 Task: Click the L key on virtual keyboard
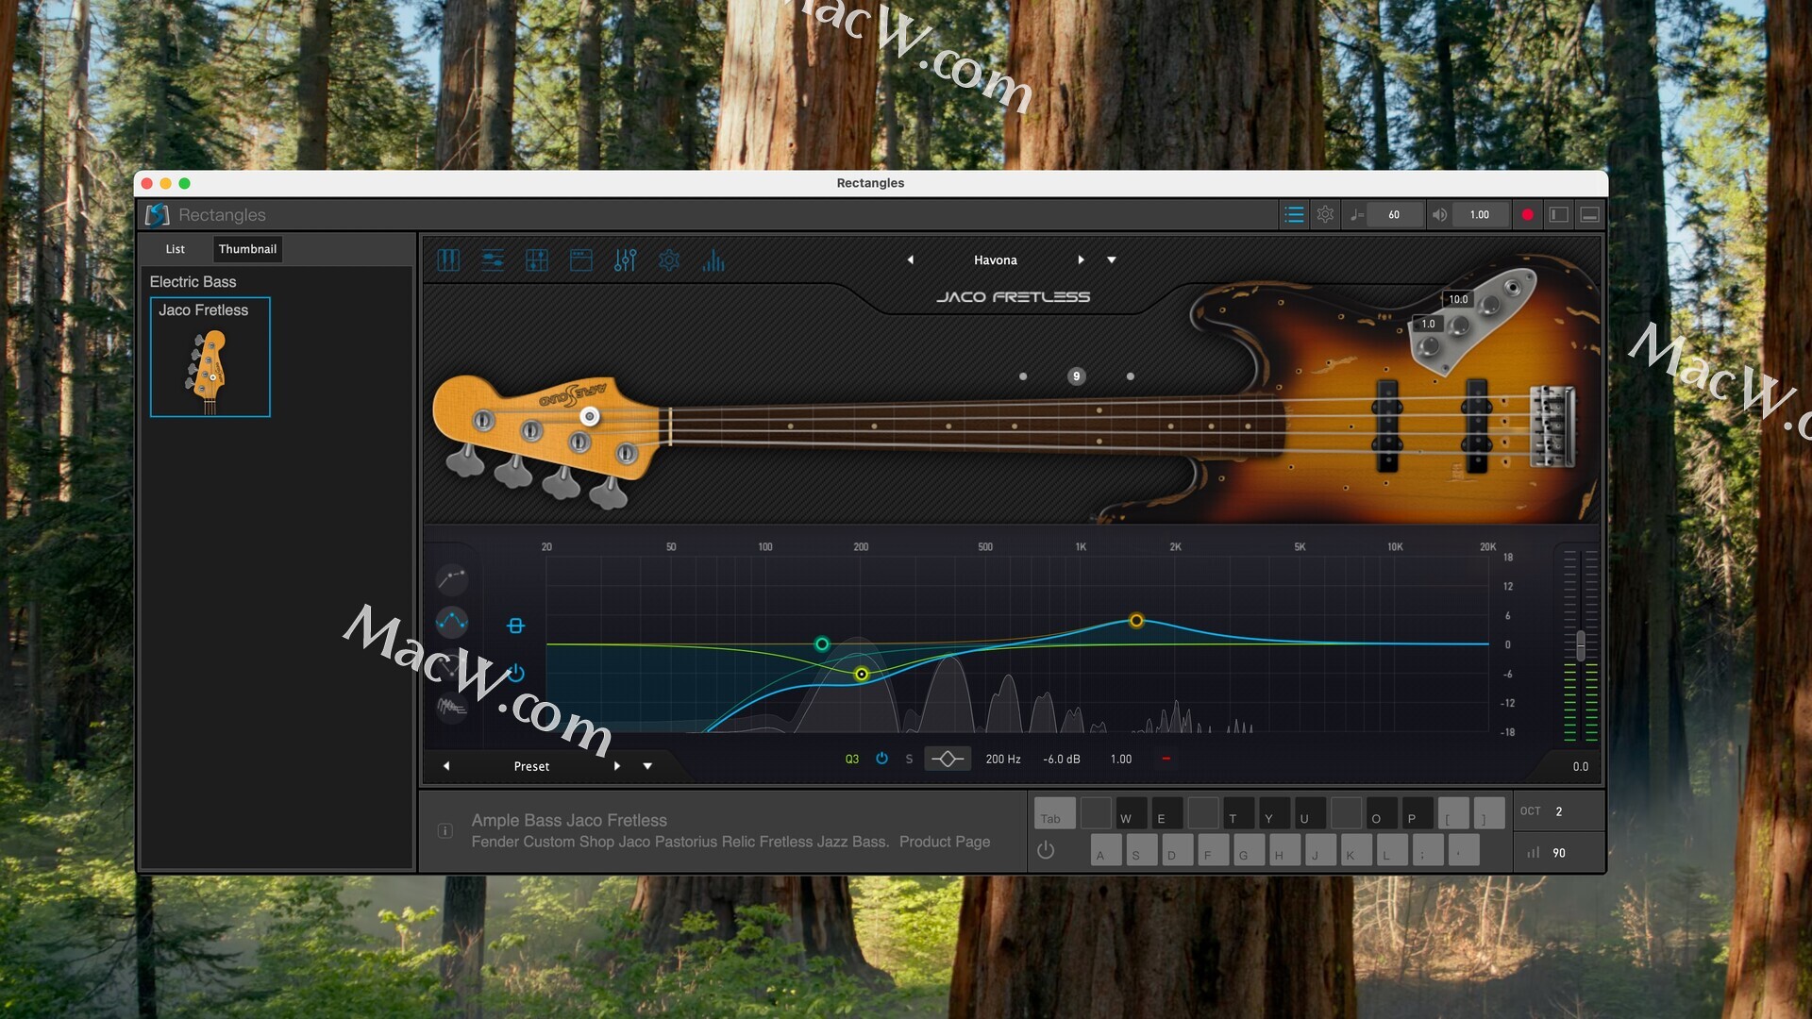coord(1392,850)
